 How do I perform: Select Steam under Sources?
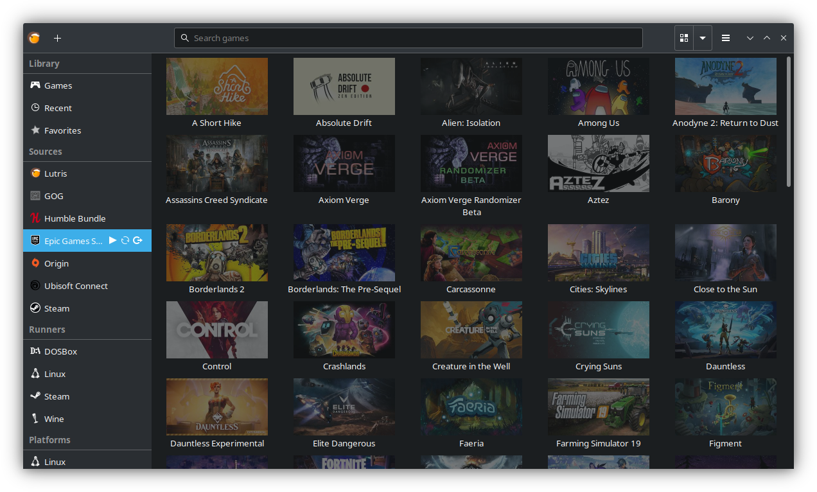(87, 308)
